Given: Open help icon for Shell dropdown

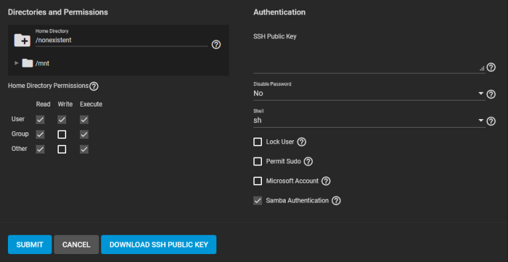Looking at the screenshot, I should [491, 121].
